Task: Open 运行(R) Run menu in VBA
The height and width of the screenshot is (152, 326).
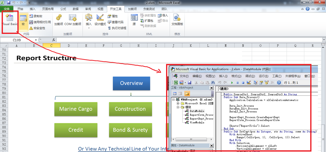Action: point(263,76)
